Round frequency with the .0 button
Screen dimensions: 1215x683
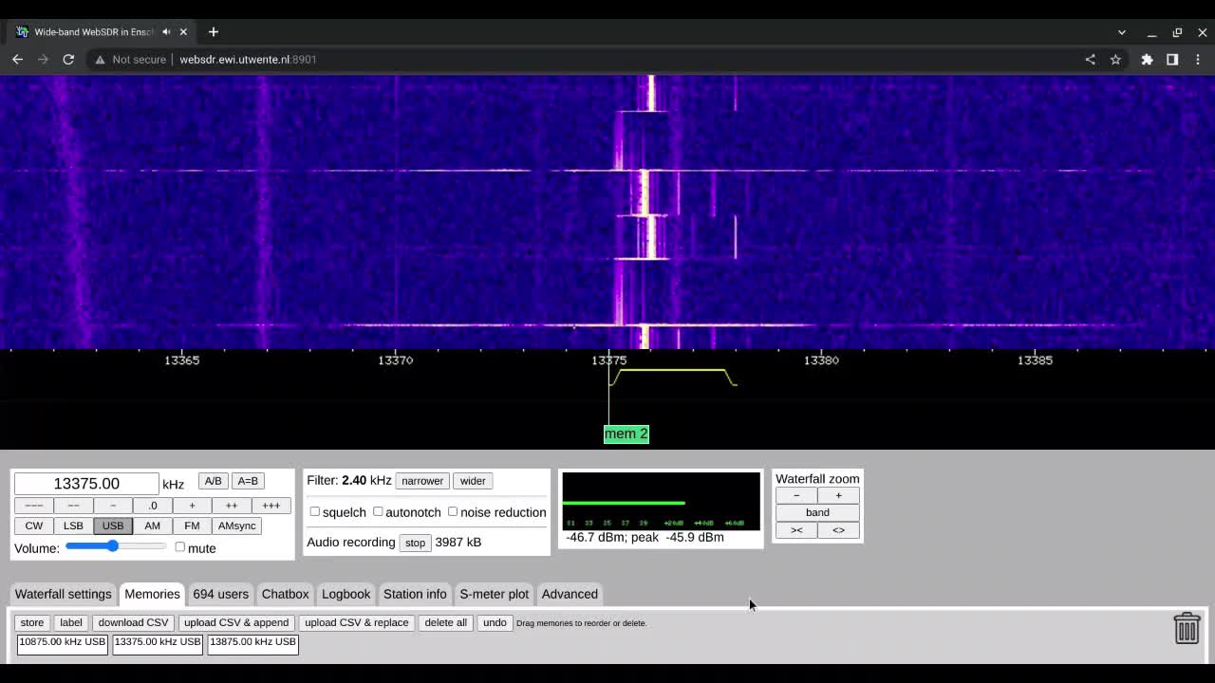[x=152, y=506]
